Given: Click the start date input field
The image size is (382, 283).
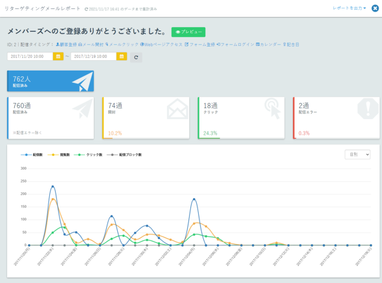Looking at the screenshot, I should tap(30, 56).
